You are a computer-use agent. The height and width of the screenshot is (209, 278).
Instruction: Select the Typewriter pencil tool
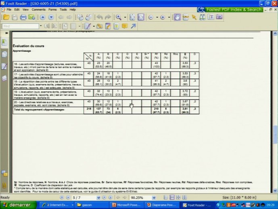[x=88, y=26]
